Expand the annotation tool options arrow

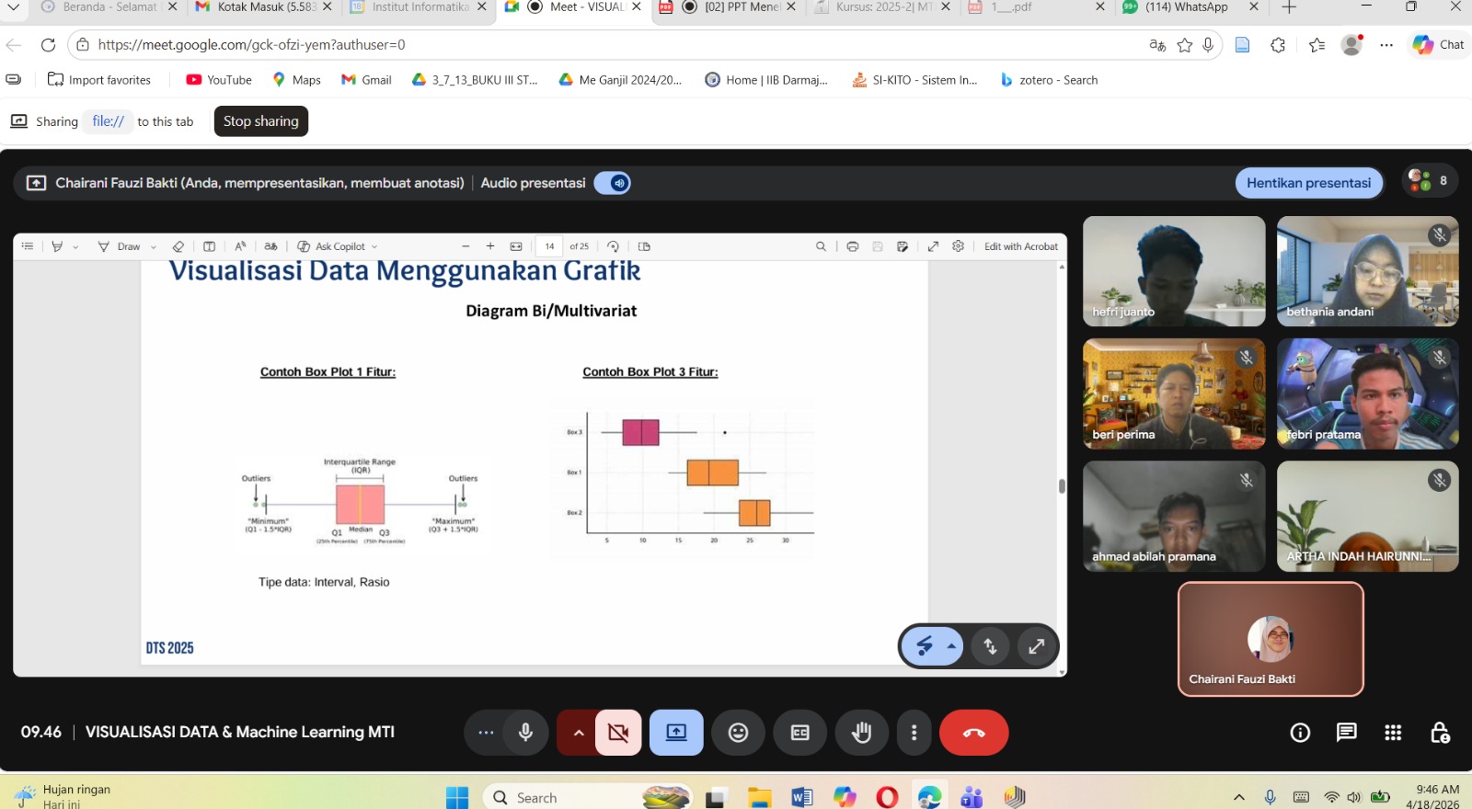tap(952, 646)
